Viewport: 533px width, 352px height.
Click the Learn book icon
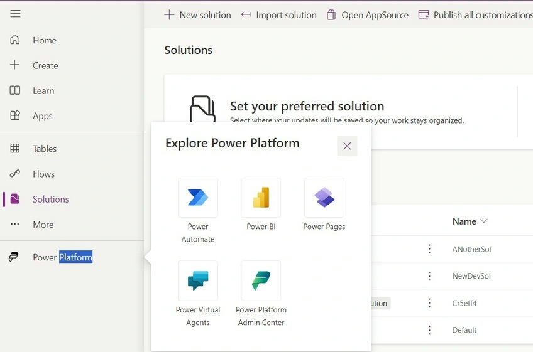point(15,90)
